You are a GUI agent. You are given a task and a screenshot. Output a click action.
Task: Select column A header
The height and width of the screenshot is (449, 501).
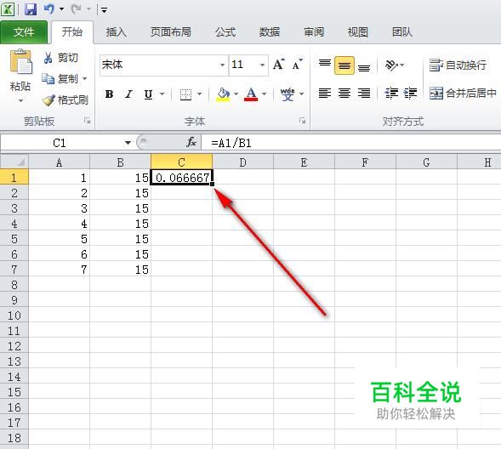pyautogui.click(x=59, y=162)
